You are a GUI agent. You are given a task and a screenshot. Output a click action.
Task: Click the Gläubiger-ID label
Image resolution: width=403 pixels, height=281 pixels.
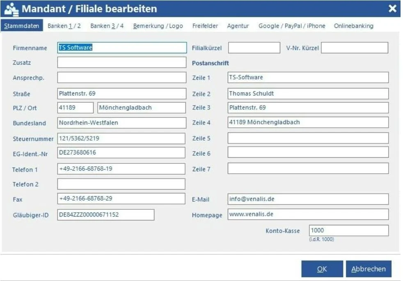pos(31,215)
